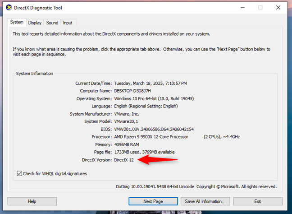Click the Exit button
The width and height of the screenshot is (292, 214).
point(258,201)
